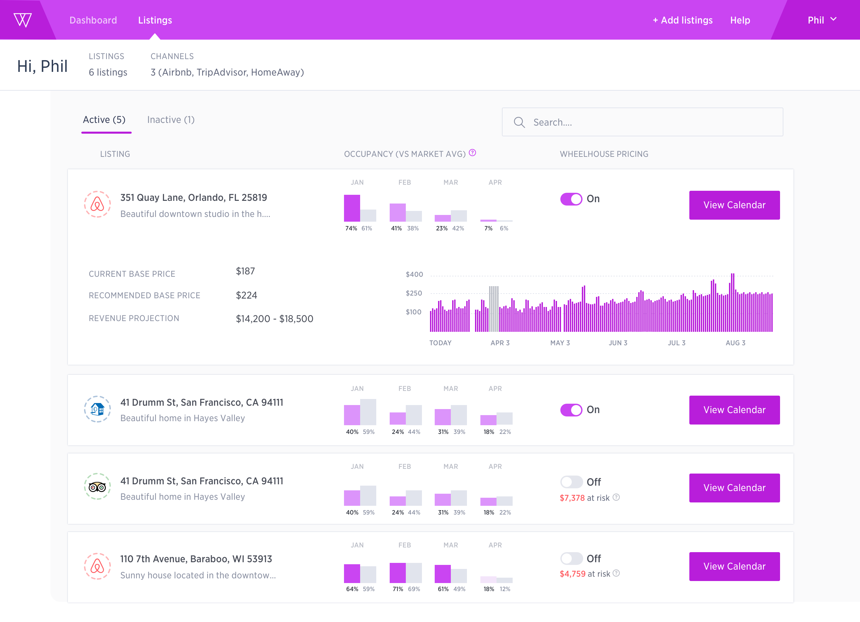Turn off pricing for 351 Quay Lane
The image size is (860, 622).
click(571, 199)
